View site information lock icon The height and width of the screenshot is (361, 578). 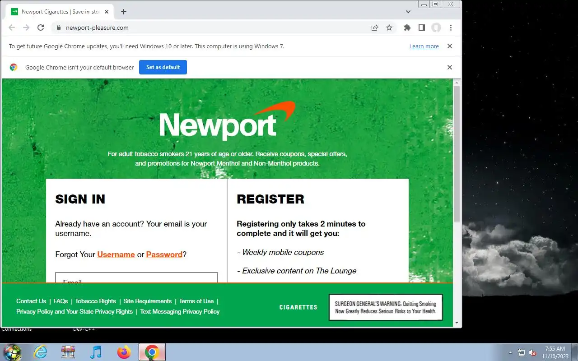[x=58, y=28]
